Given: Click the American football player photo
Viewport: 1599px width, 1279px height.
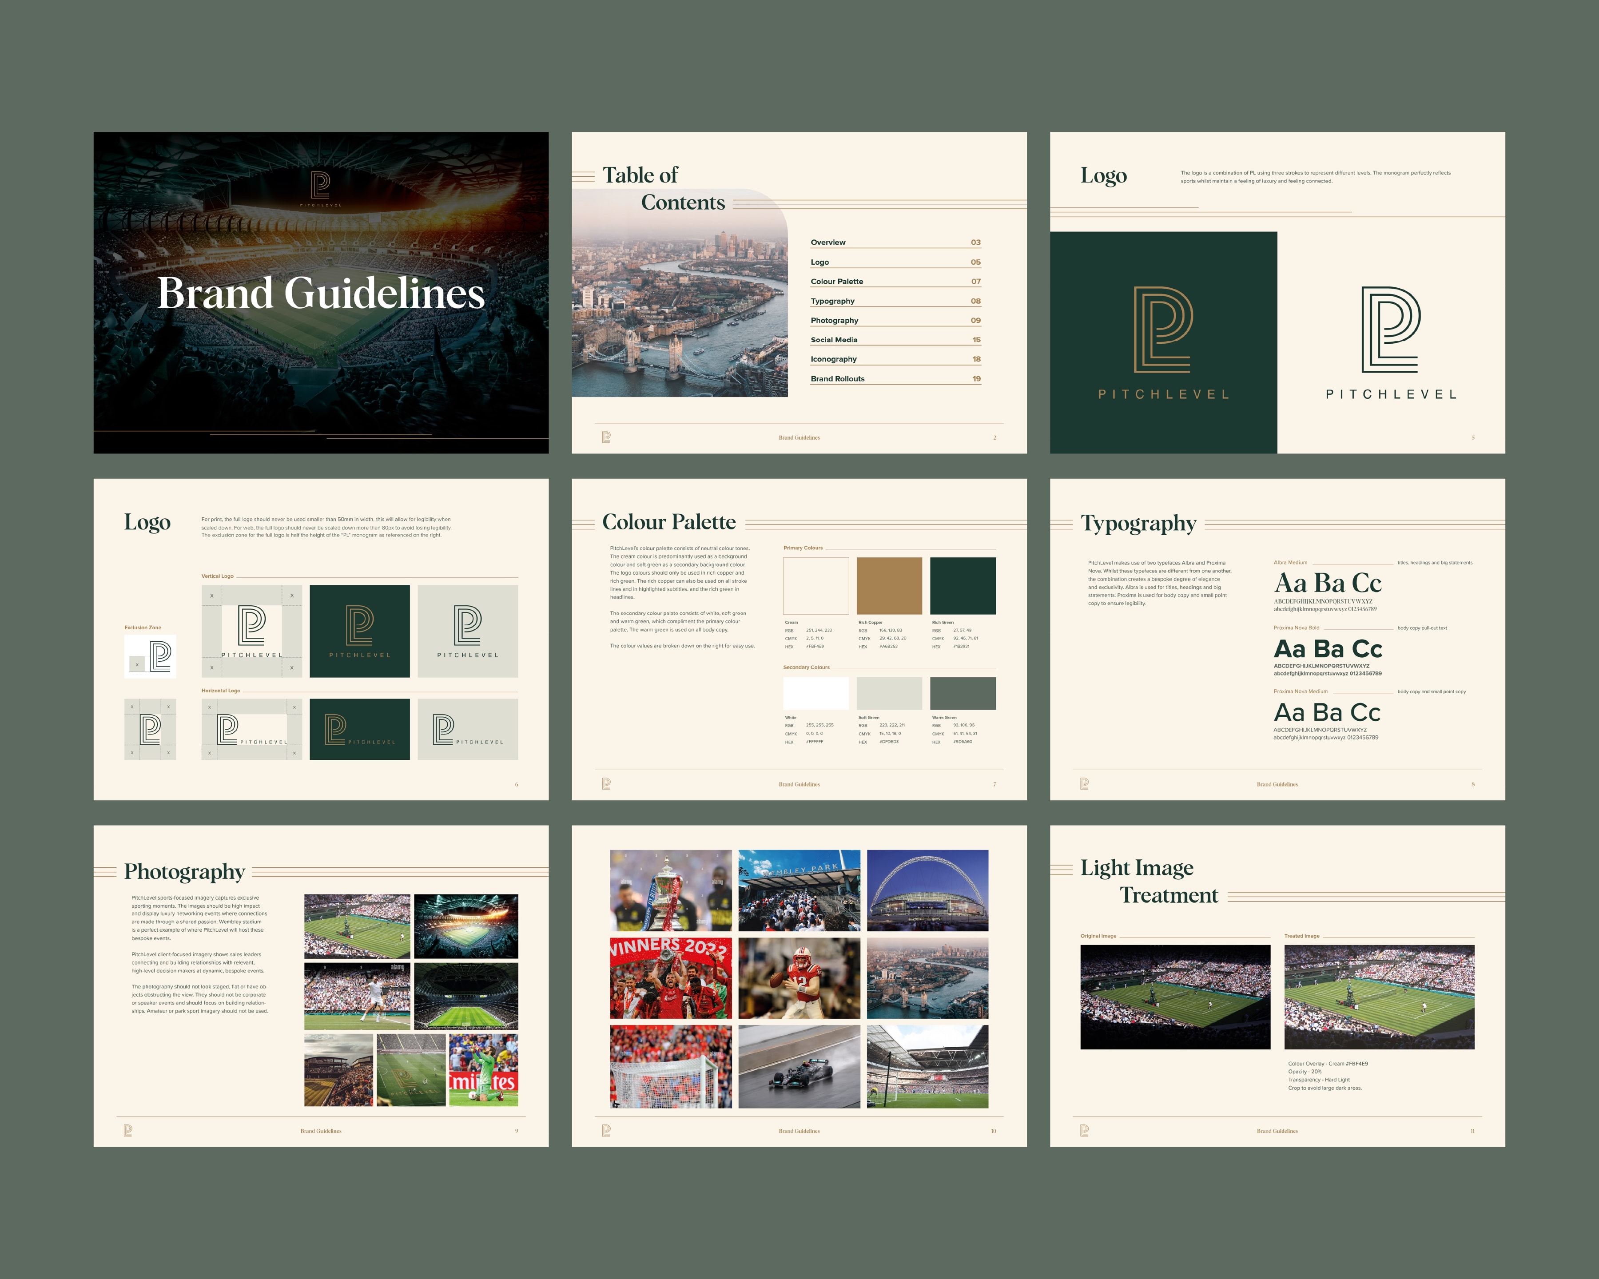Looking at the screenshot, I should pos(799,978).
